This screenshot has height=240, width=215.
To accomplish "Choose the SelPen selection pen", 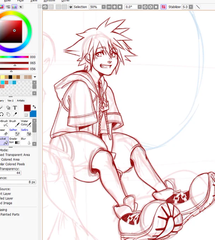I will tap(14, 132).
